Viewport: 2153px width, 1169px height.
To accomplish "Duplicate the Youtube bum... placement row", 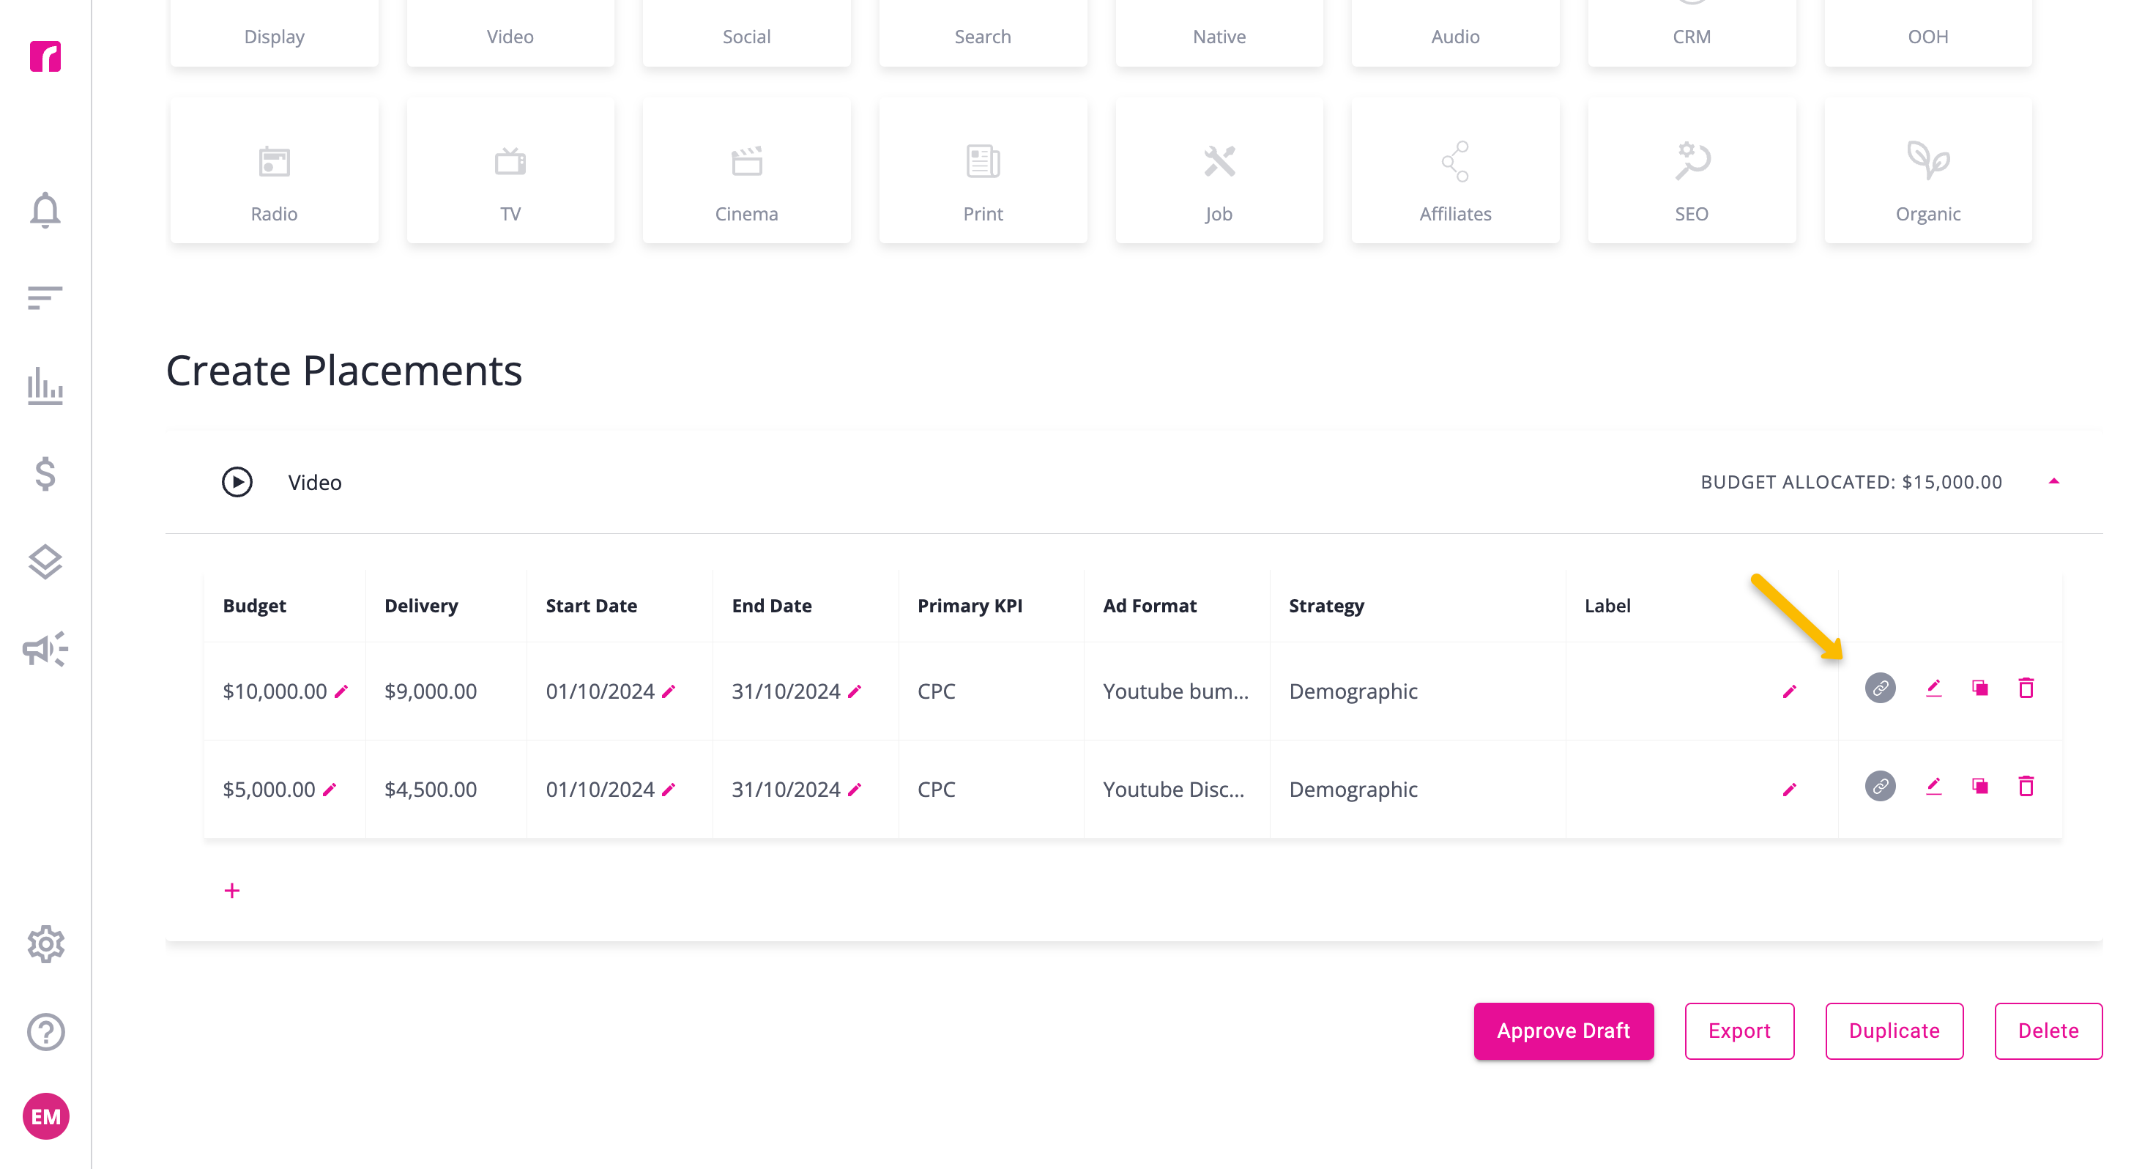I will 1980,689.
